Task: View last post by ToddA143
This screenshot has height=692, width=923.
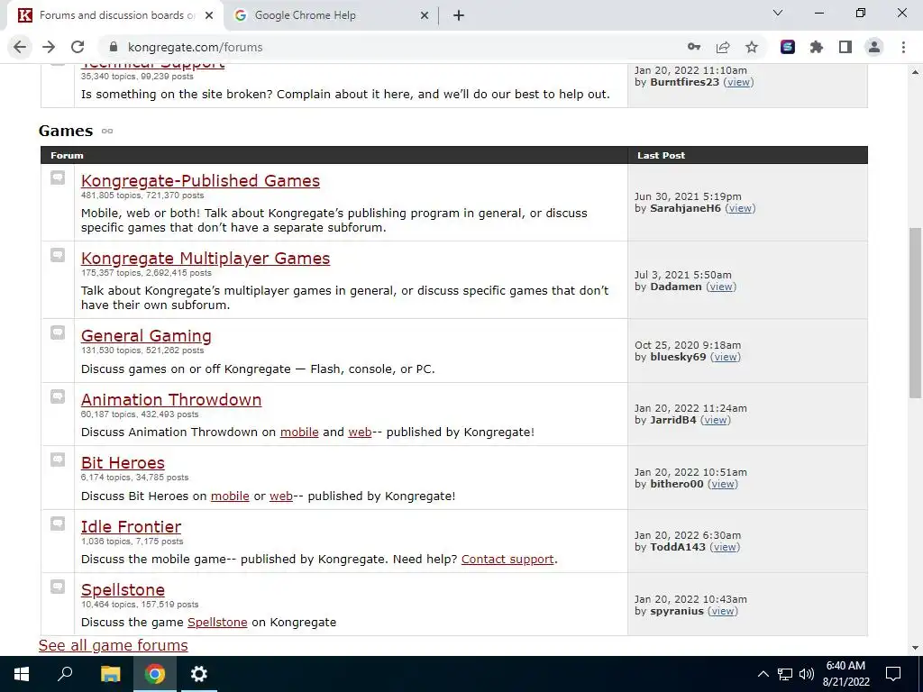Action: point(724,547)
